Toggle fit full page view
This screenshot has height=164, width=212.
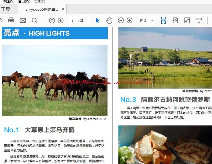click(x=175, y=20)
